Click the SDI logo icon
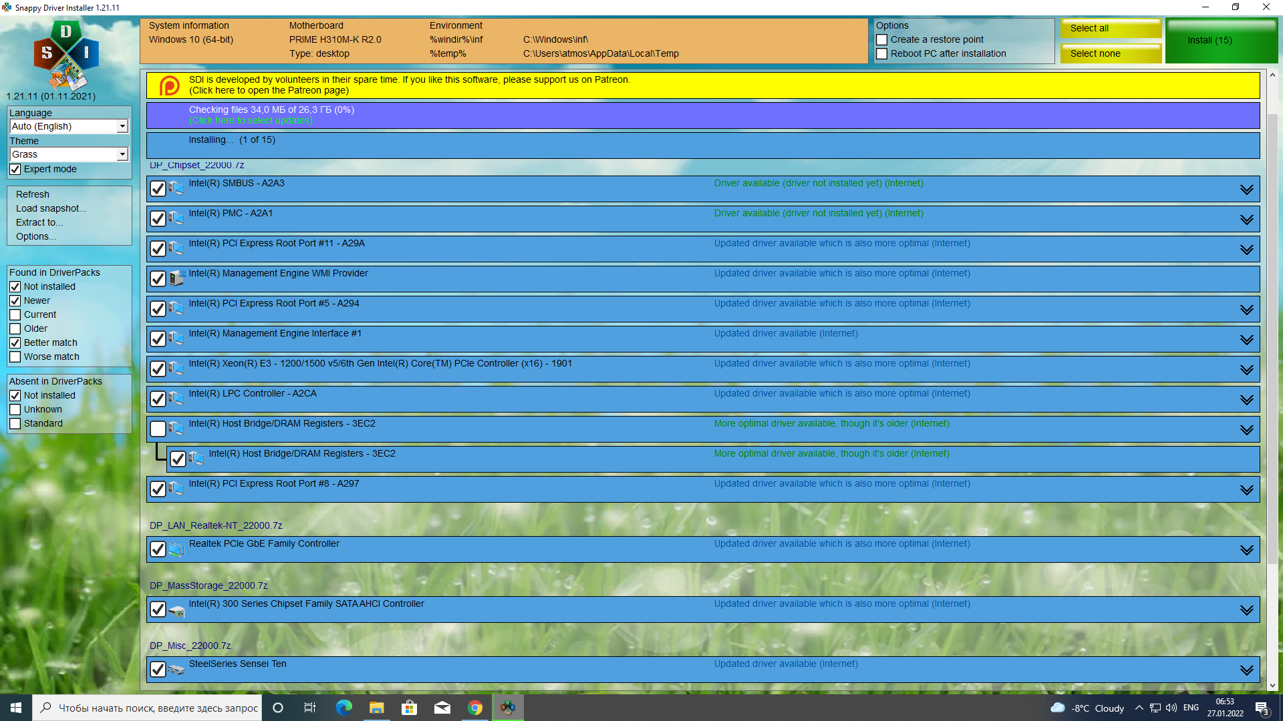The height and width of the screenshot is (721, 1283). [65, 55]
